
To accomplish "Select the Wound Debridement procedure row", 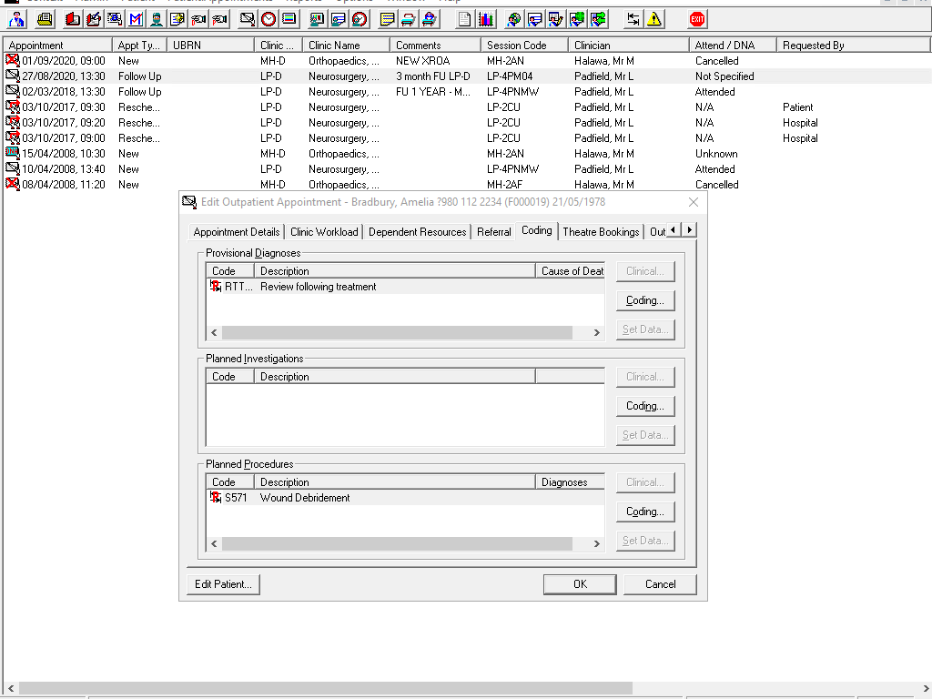I will click(405, 498).
